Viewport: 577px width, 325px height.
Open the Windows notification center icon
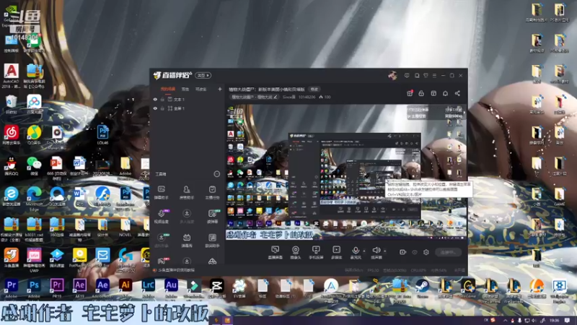tap(567, 320)
